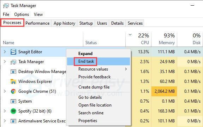Image resolution: width=203 pixels, height=127 pixels.
Task: Switch to the Startup tab
Action: tap(86, 23)
